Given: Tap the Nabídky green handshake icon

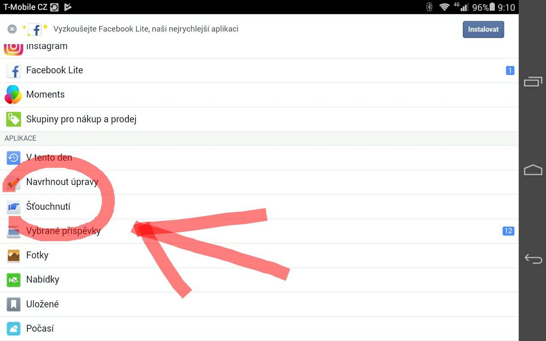Looking at the screenshot, I should click(14, 280).
